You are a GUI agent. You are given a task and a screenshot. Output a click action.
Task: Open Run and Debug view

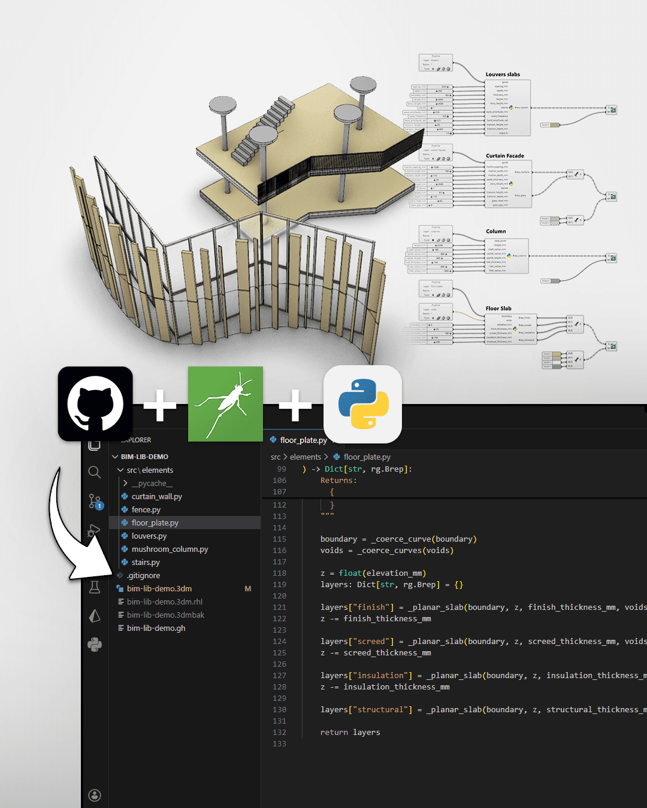click(x=95, y=530)
